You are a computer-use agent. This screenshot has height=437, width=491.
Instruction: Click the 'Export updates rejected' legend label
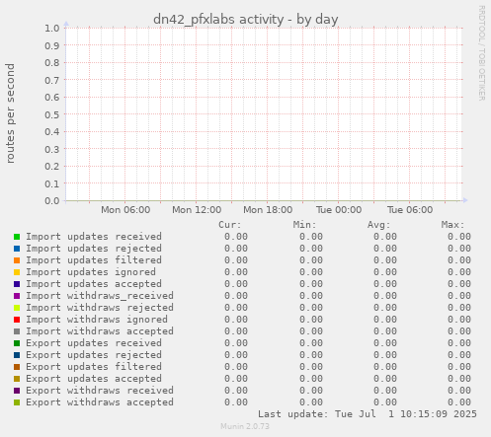click(x=94, y=355)
